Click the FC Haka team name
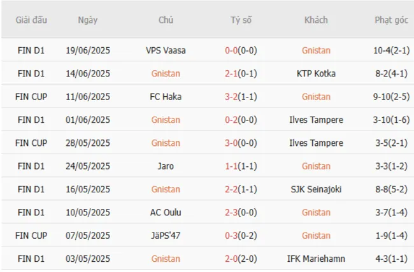 [166, 97]
